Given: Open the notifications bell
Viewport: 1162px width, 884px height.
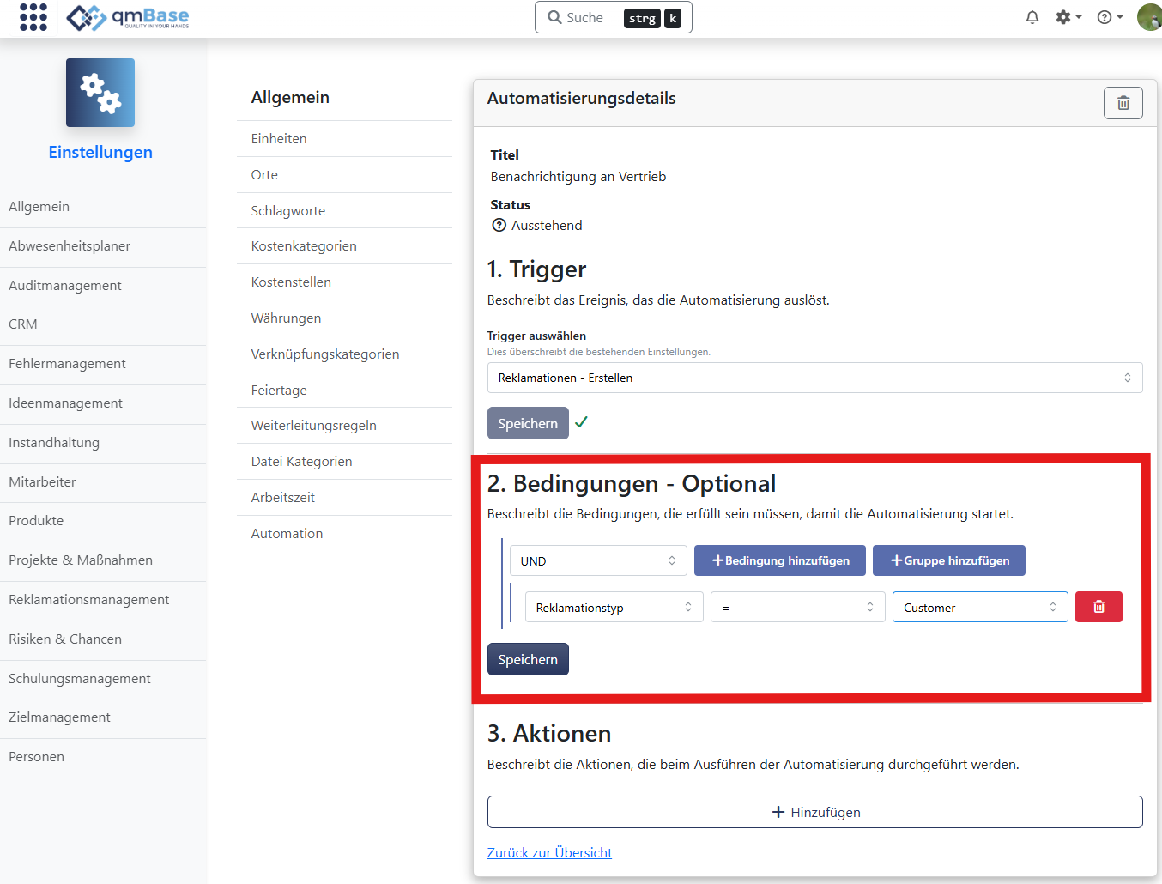Looking at the screenshot, I should click(1032, 17).
